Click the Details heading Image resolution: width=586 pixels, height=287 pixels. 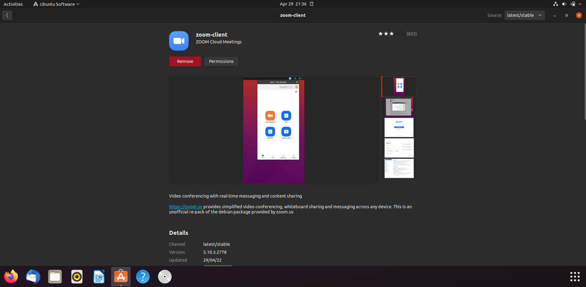[178, 233]
